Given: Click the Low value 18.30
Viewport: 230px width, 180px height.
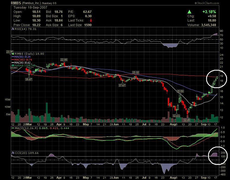Looking at the screenshot, I should pos(36,20).
